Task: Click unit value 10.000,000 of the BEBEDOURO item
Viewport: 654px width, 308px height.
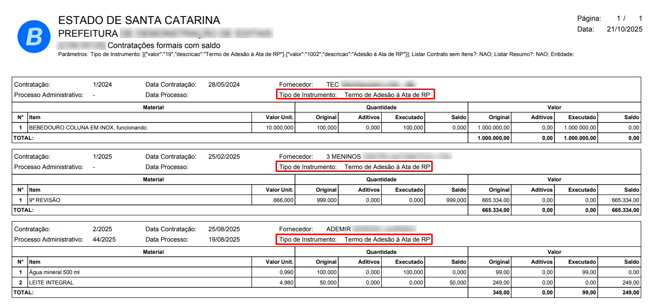Action: [279, 128]
